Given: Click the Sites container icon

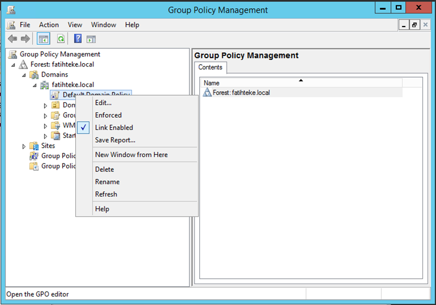Looking at the screenshot, I should (x=34, y=146).
